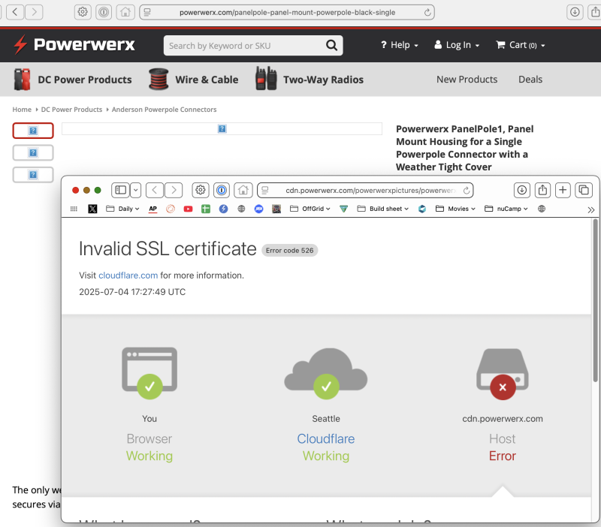The width and height of the screenshot is (601, 527).
Task: Click the Home breadcrumb link
Action: [x=22, y=110]
